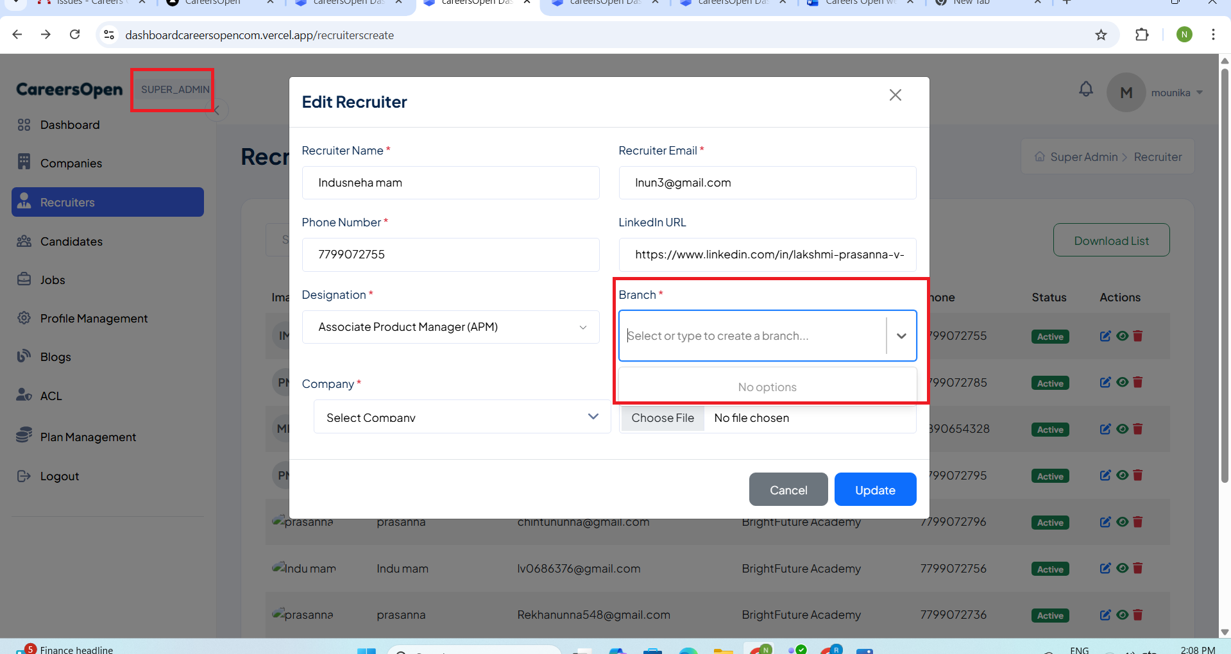This screenshot has height=654, width=1231.
Task: Toggle view eye icon in 890654328 row
Action: click(1122, 429)
